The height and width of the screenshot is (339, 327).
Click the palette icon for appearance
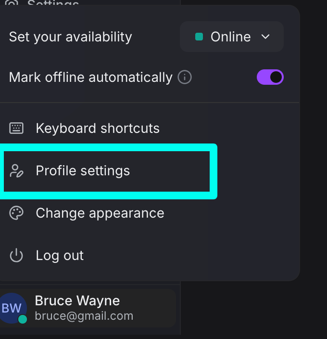pyautogui.click(x=16, y=213)
